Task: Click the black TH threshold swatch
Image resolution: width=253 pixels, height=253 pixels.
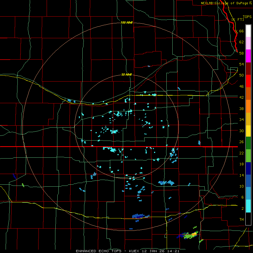Action: [x=248, y=219]
